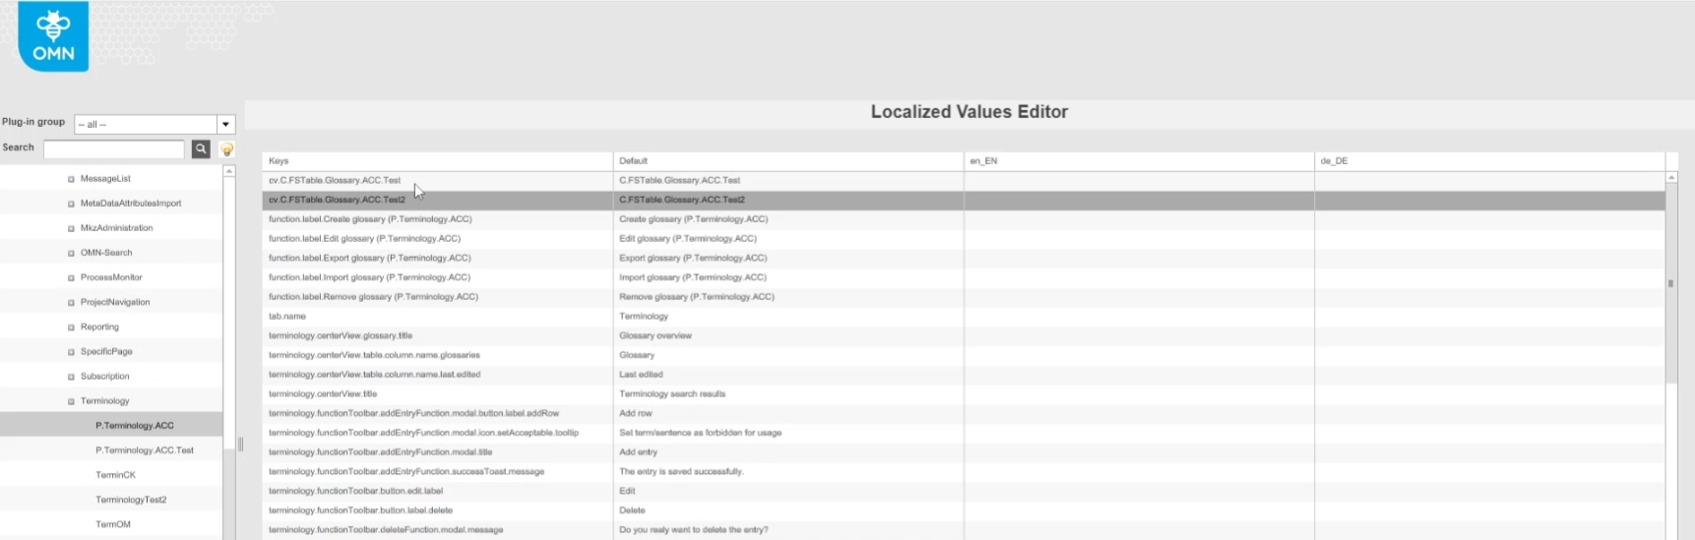Screen dimensions: 1695x540
Task: Focus the Search input field
Action: (x=114, y=149)
